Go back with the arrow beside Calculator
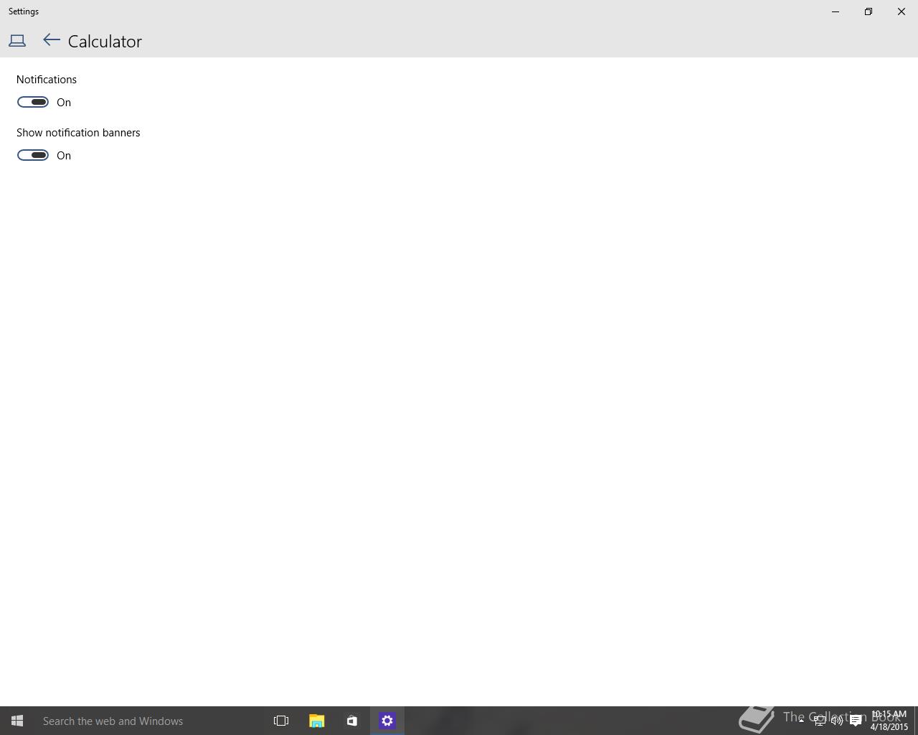918x735 pixels. coord(51,41)
